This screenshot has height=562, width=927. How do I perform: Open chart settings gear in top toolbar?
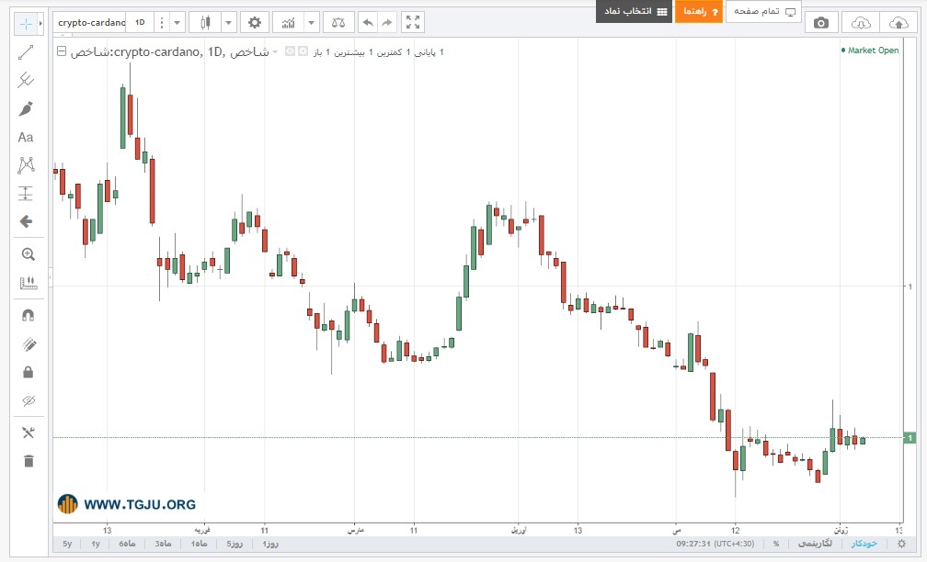click(254, 22)
